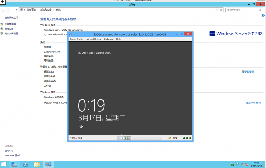Click the network tray icon

coord(242,164)
